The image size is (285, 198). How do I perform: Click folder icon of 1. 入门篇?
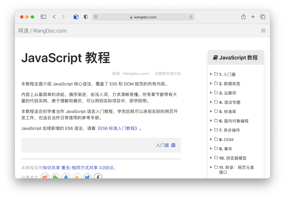(216, 74)
